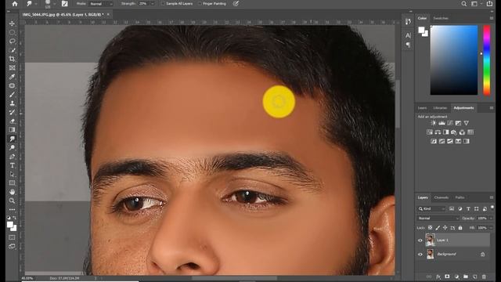501x282 pixels.
Task: Toggle brush settings panel icon
Action: (64, 4)
